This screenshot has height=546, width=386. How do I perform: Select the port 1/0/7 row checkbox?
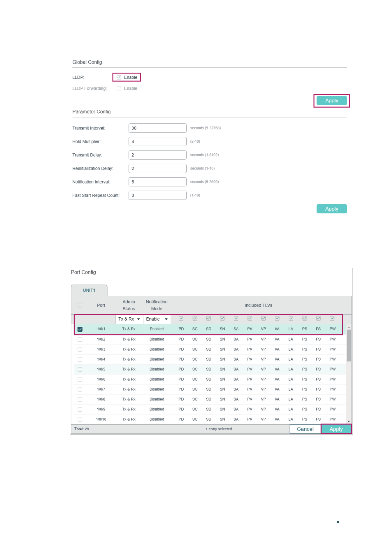click(80, 389)
